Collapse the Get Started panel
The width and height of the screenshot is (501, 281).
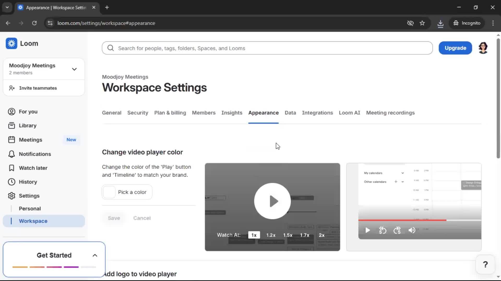tap(94, 255)
